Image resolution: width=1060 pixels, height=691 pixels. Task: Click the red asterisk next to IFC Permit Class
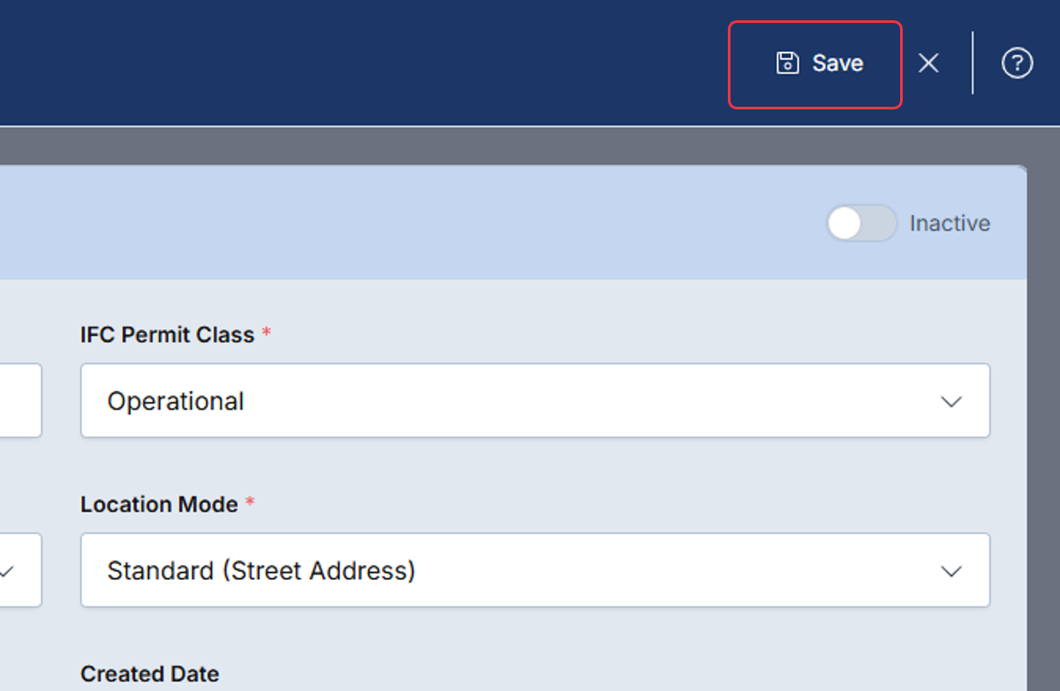[x=267, y=334]
